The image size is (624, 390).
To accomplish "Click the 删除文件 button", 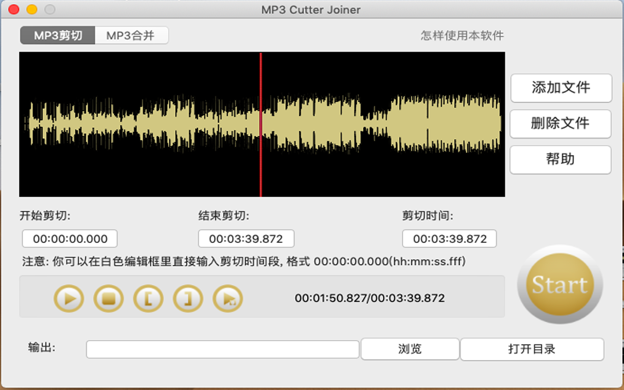I will [x=561, y=123].
